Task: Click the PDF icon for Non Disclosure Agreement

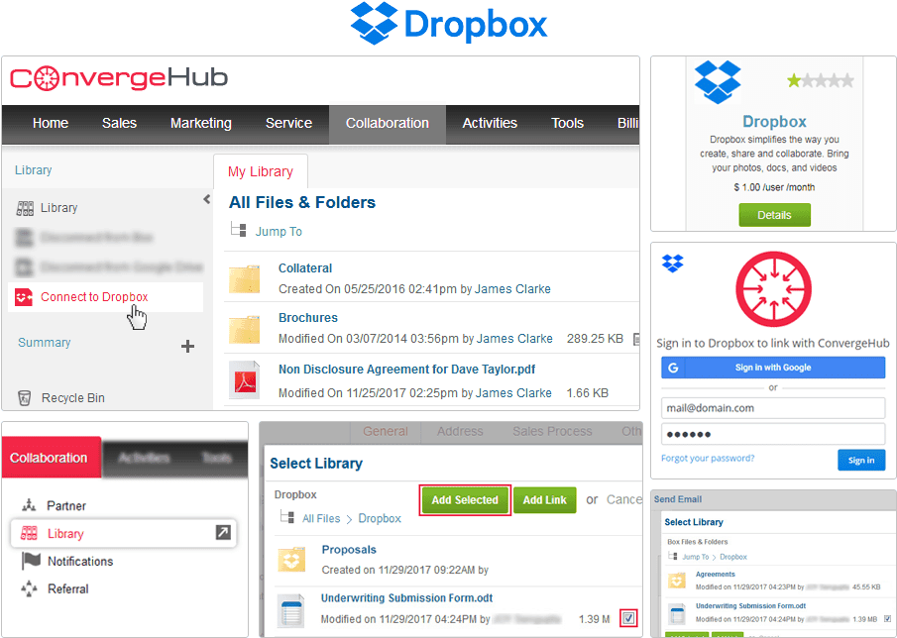Action: pyautogui.click(x=244, y=379)
